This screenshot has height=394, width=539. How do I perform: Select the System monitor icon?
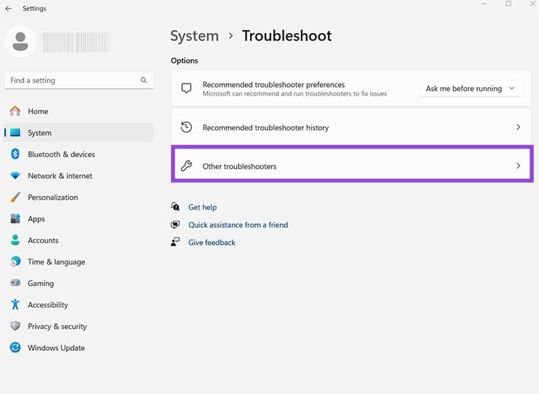click(15, 132)
